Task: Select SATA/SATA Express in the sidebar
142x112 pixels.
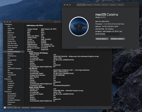Action: tap(14, 68)
